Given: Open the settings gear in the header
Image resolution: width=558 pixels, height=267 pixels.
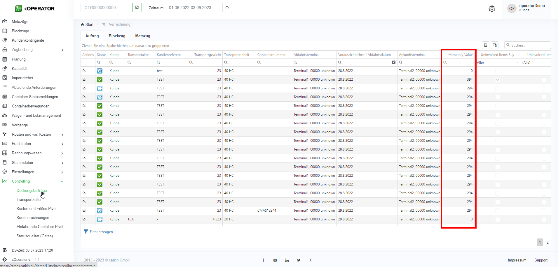Looking at the screenshot, I should pyautogui.click(x=492, y=9).
